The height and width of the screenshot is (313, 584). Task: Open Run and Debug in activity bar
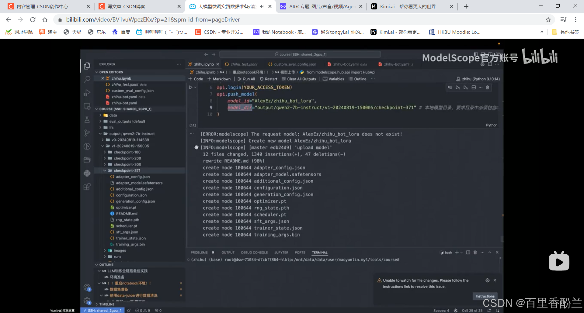coord(87,93)
